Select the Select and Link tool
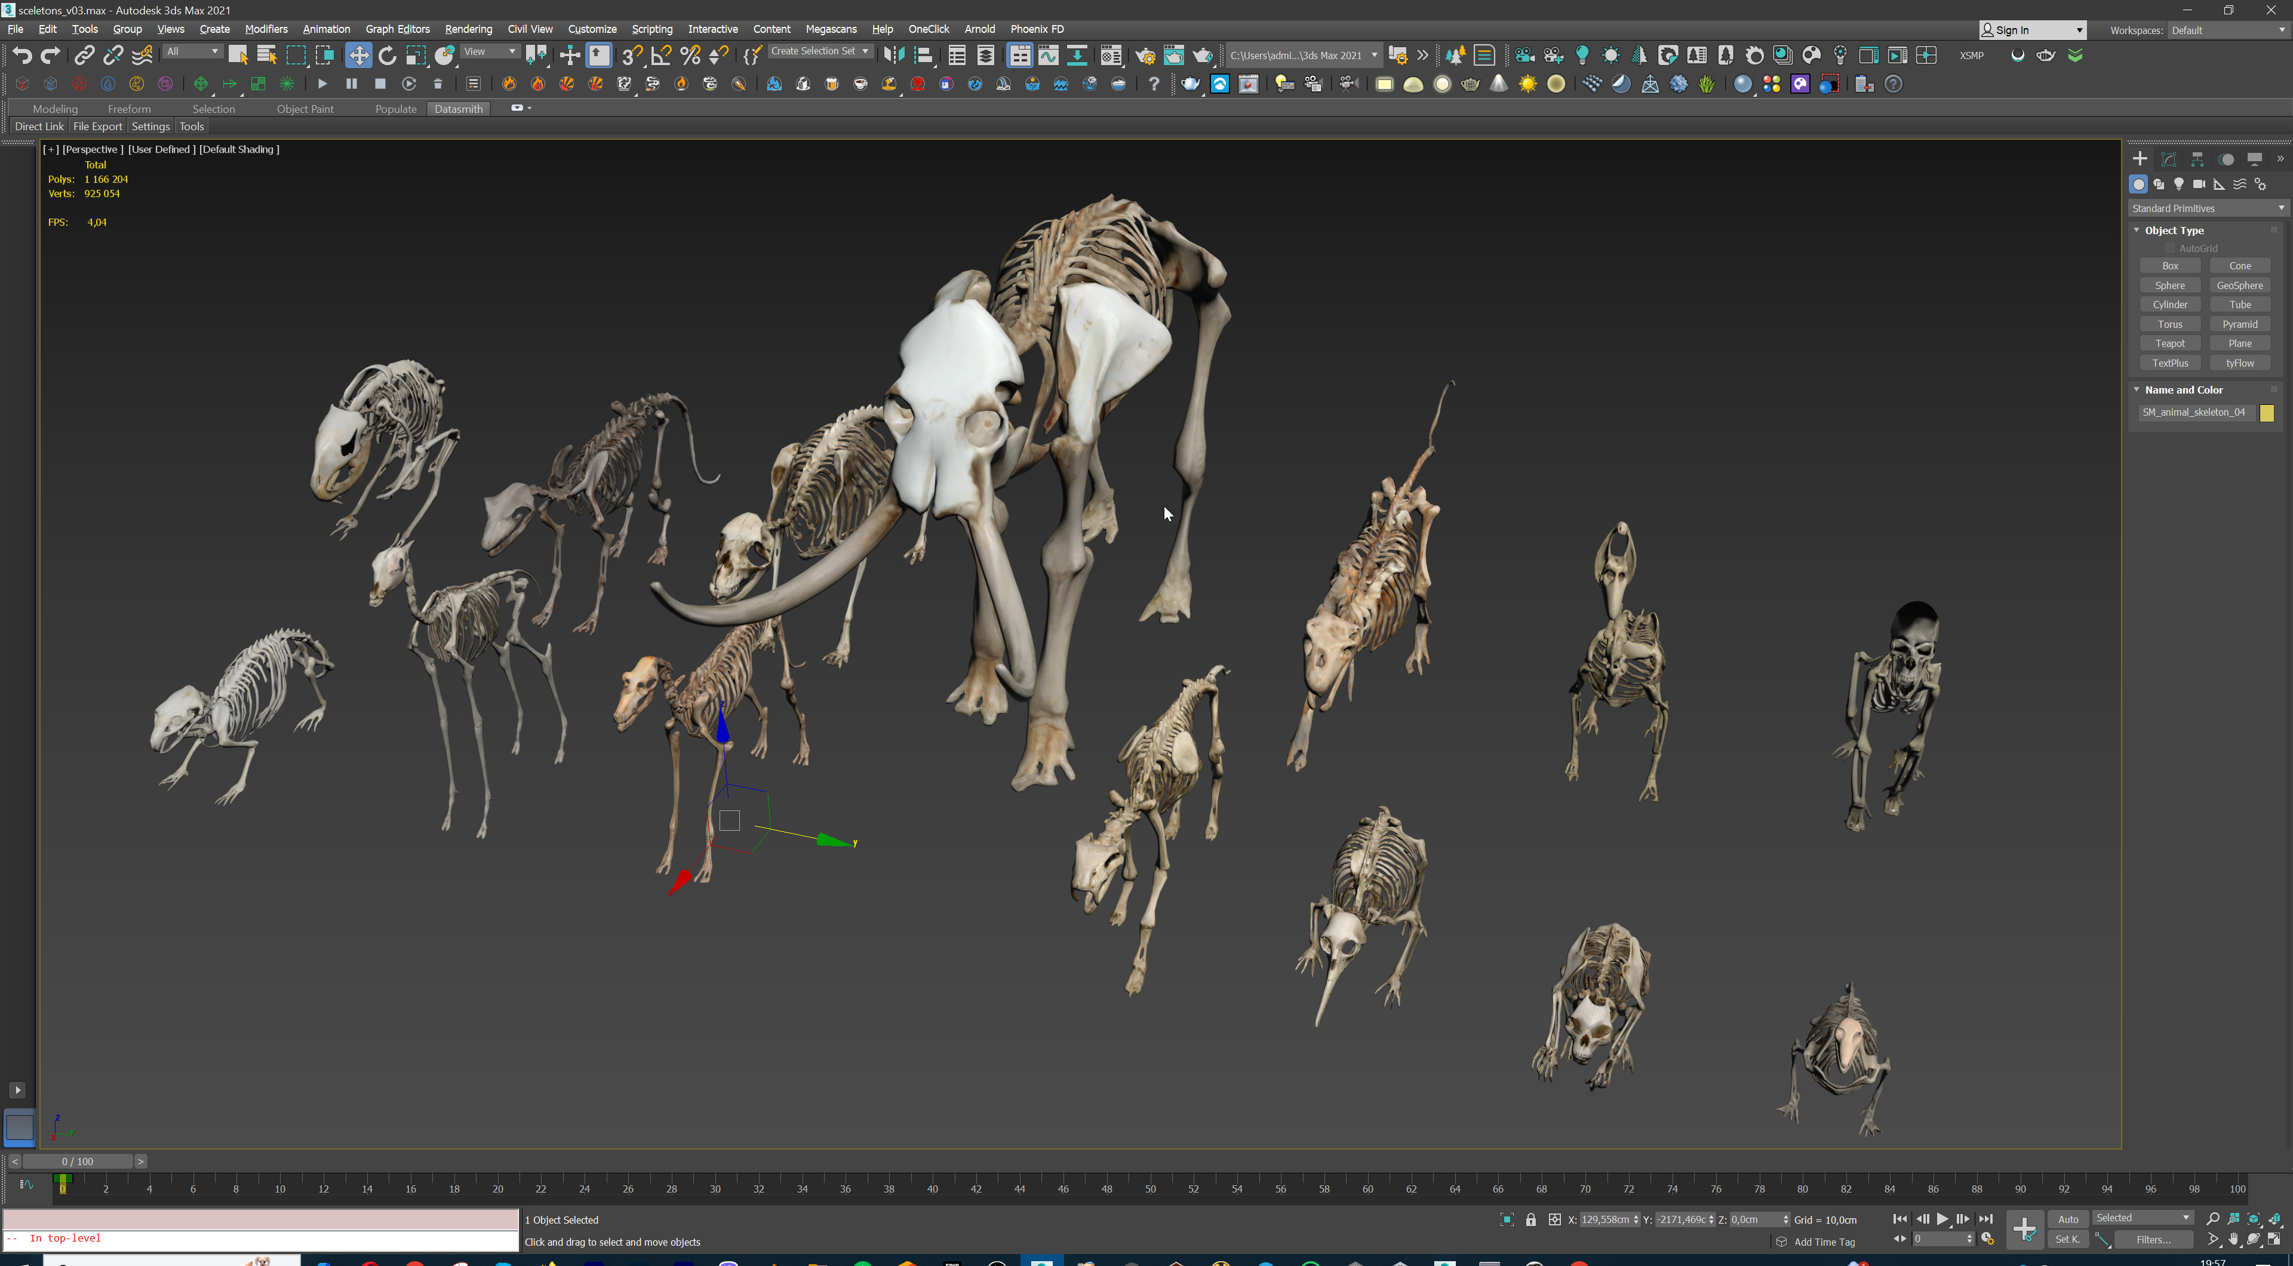Screen dimensions: 2293x1266 coord(84,55)
